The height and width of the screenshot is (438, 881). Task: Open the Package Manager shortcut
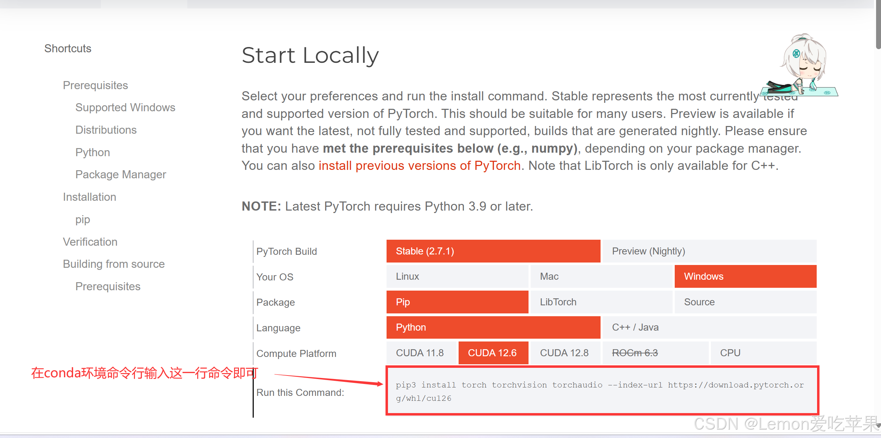[x=121, y=175]
